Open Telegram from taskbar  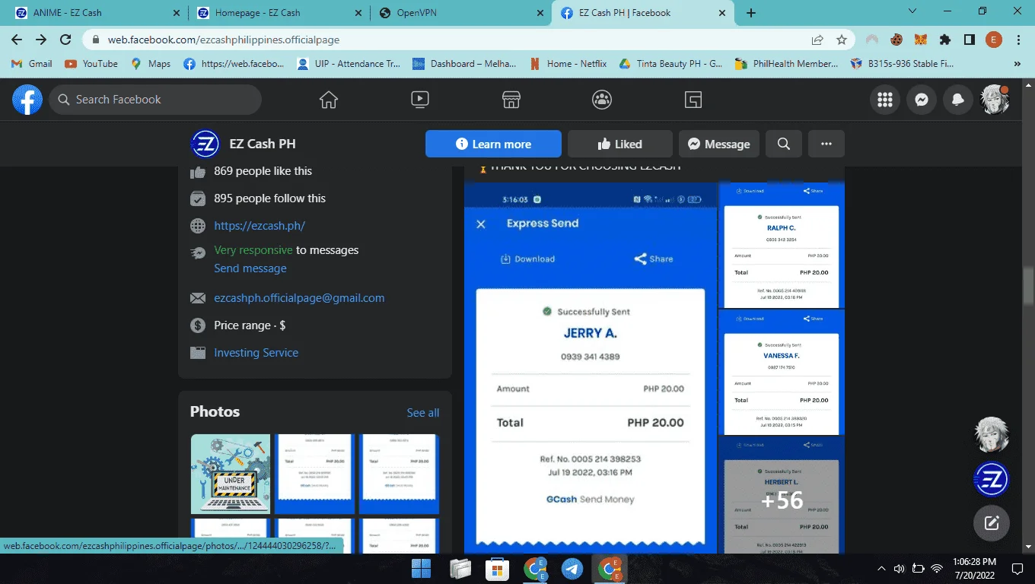pyautogui.click(x=572, y=568)
